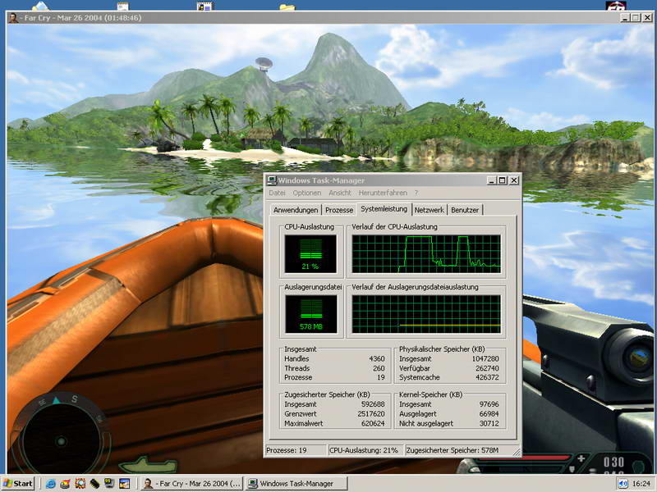The height and width of the screenshot is (492, 657).
Task: Minimize the Windows Task-Manager window
Action: click(x=492, y=180)
